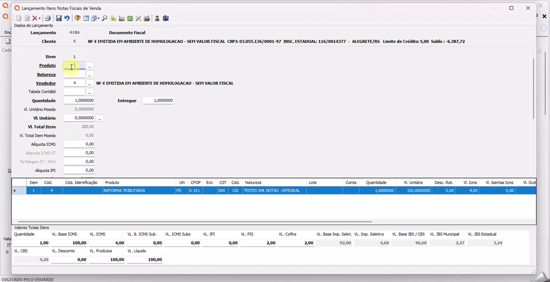The height and width of the screenshot is (282, 550).
Task: Click the user person icon in toolbar
Action: 157,18
